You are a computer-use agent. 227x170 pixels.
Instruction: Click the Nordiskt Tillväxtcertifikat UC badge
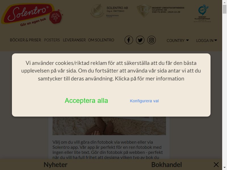pos(203,13)
